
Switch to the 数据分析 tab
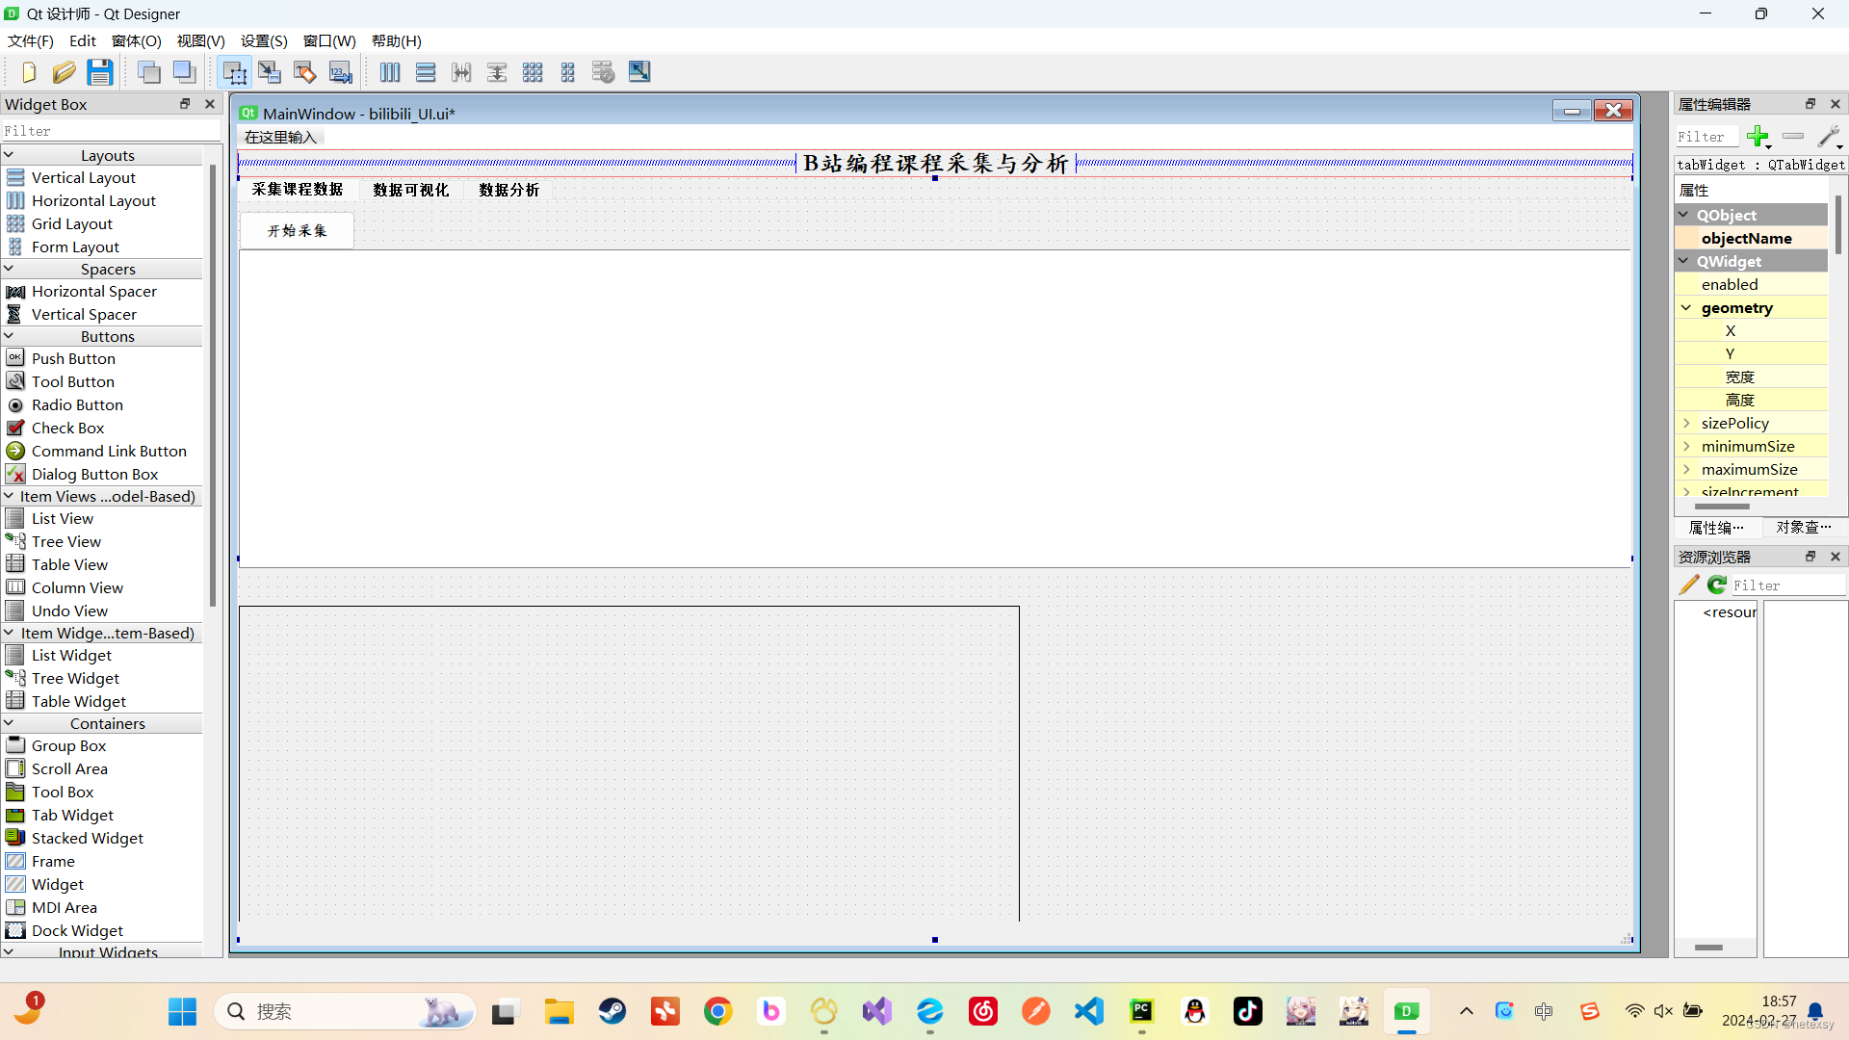(509, 190)
